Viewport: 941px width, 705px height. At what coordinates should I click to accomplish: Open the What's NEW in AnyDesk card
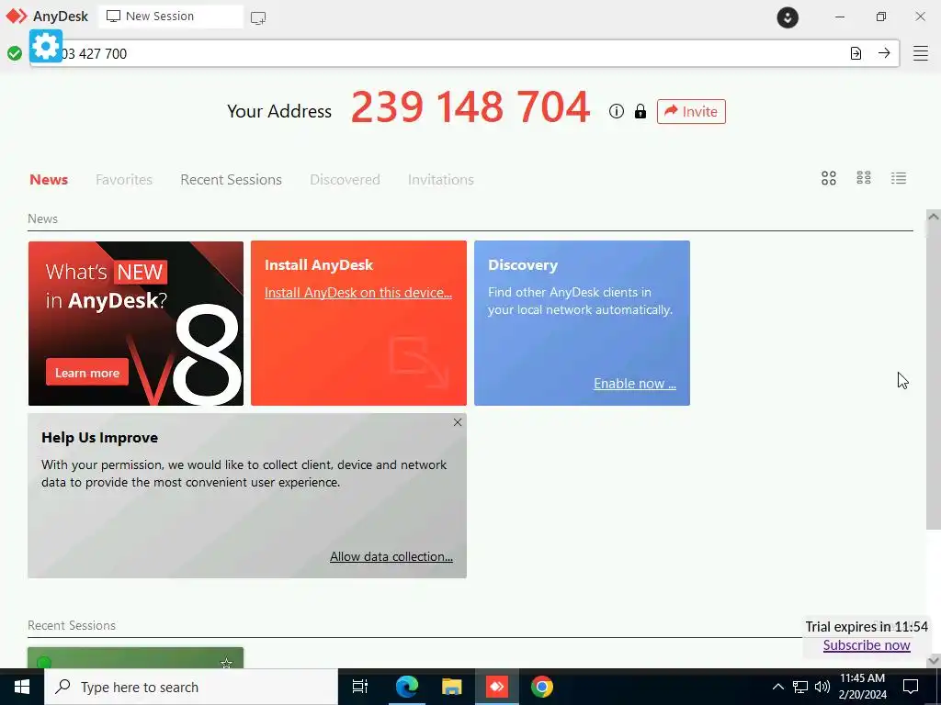[x=136, y=324]
